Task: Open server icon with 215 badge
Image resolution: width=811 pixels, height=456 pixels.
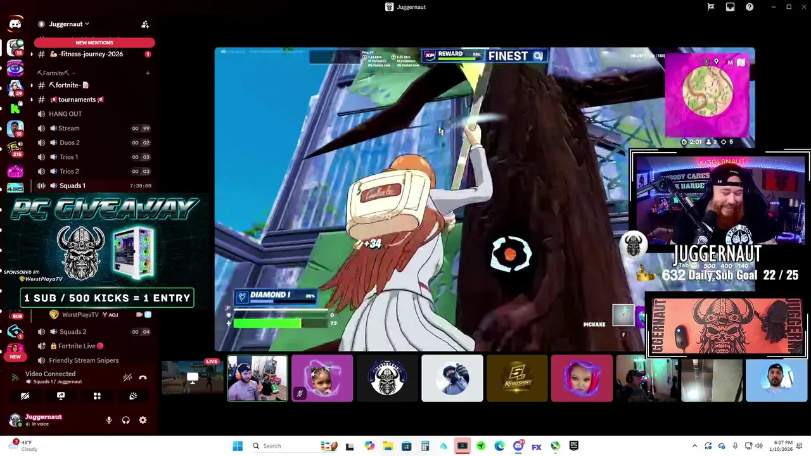Action: coord(15,149)
